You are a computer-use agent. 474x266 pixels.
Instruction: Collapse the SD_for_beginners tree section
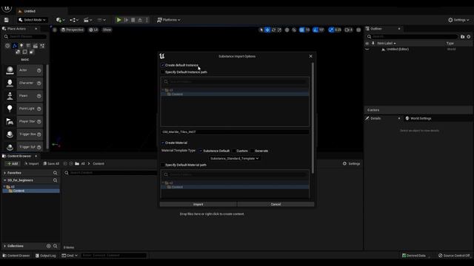coord(5,180)
